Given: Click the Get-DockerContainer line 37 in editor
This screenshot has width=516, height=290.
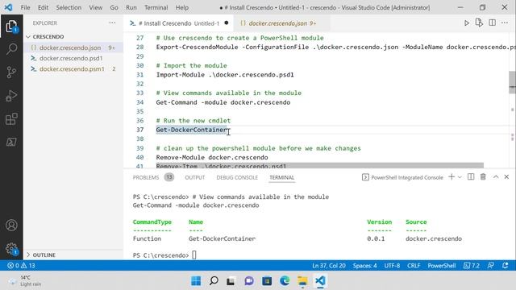Looking at the screenshot, I should pos(192,130).
